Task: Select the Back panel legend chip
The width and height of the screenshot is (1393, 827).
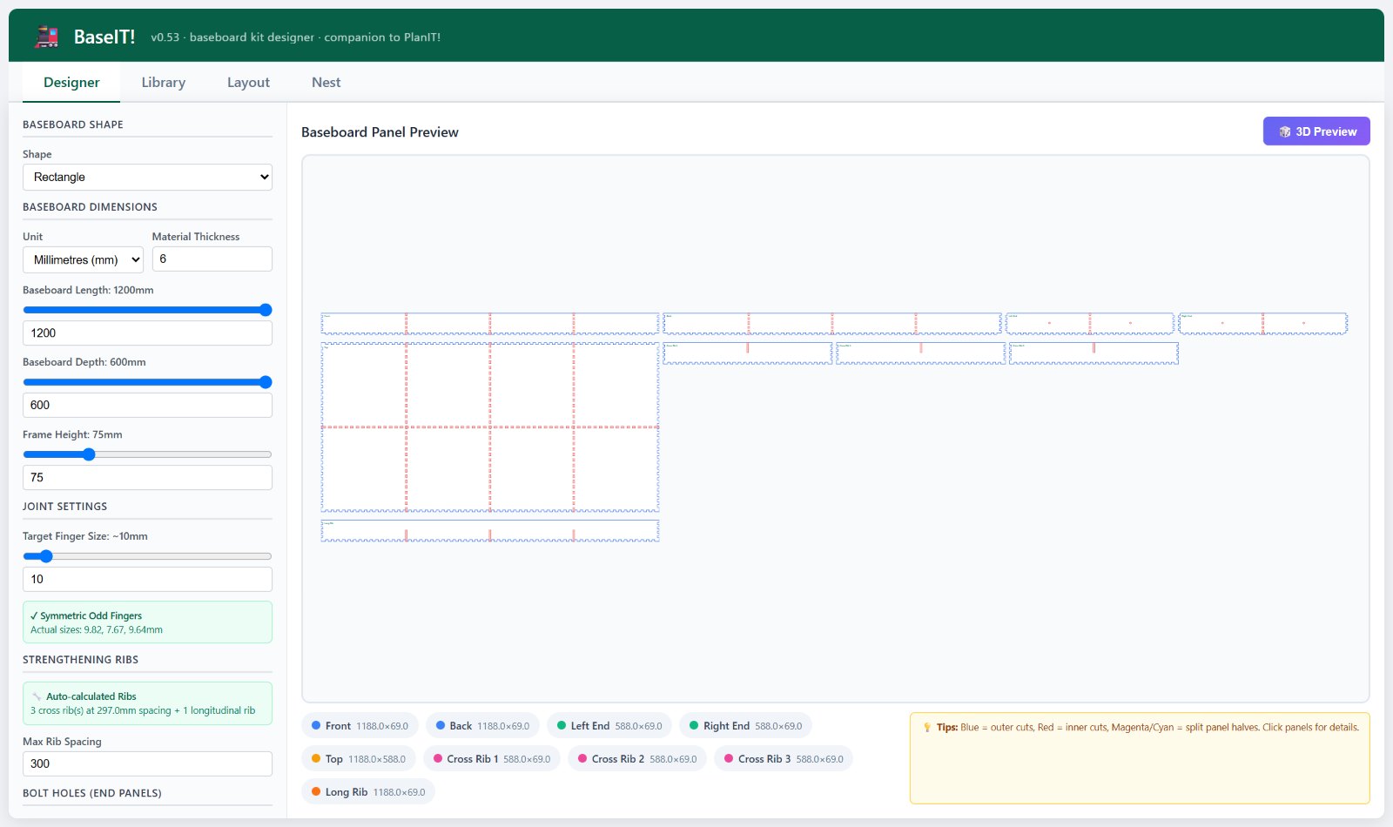Action: tap(482, 726)
